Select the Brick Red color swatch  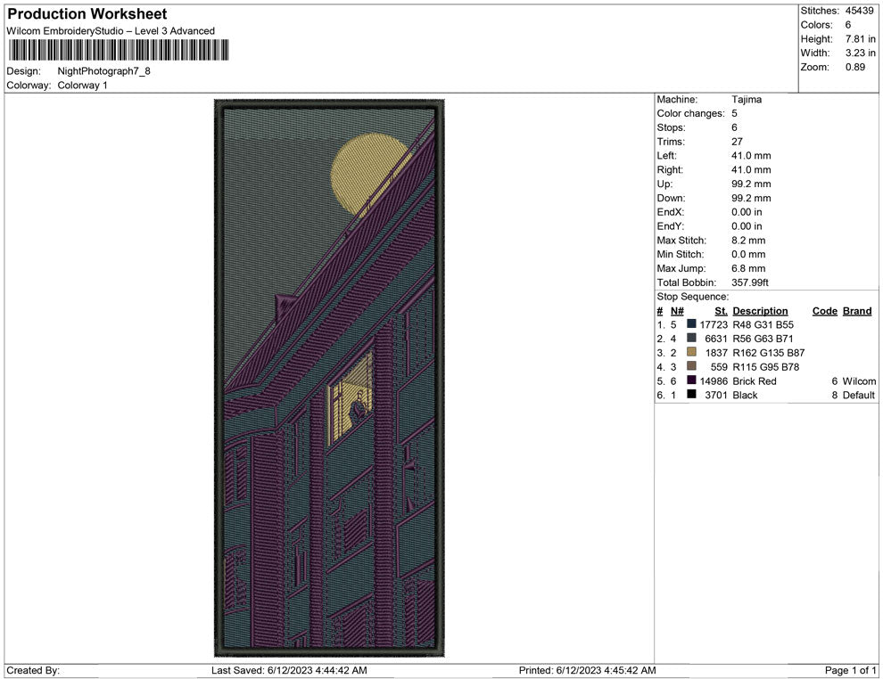[691, 380]
